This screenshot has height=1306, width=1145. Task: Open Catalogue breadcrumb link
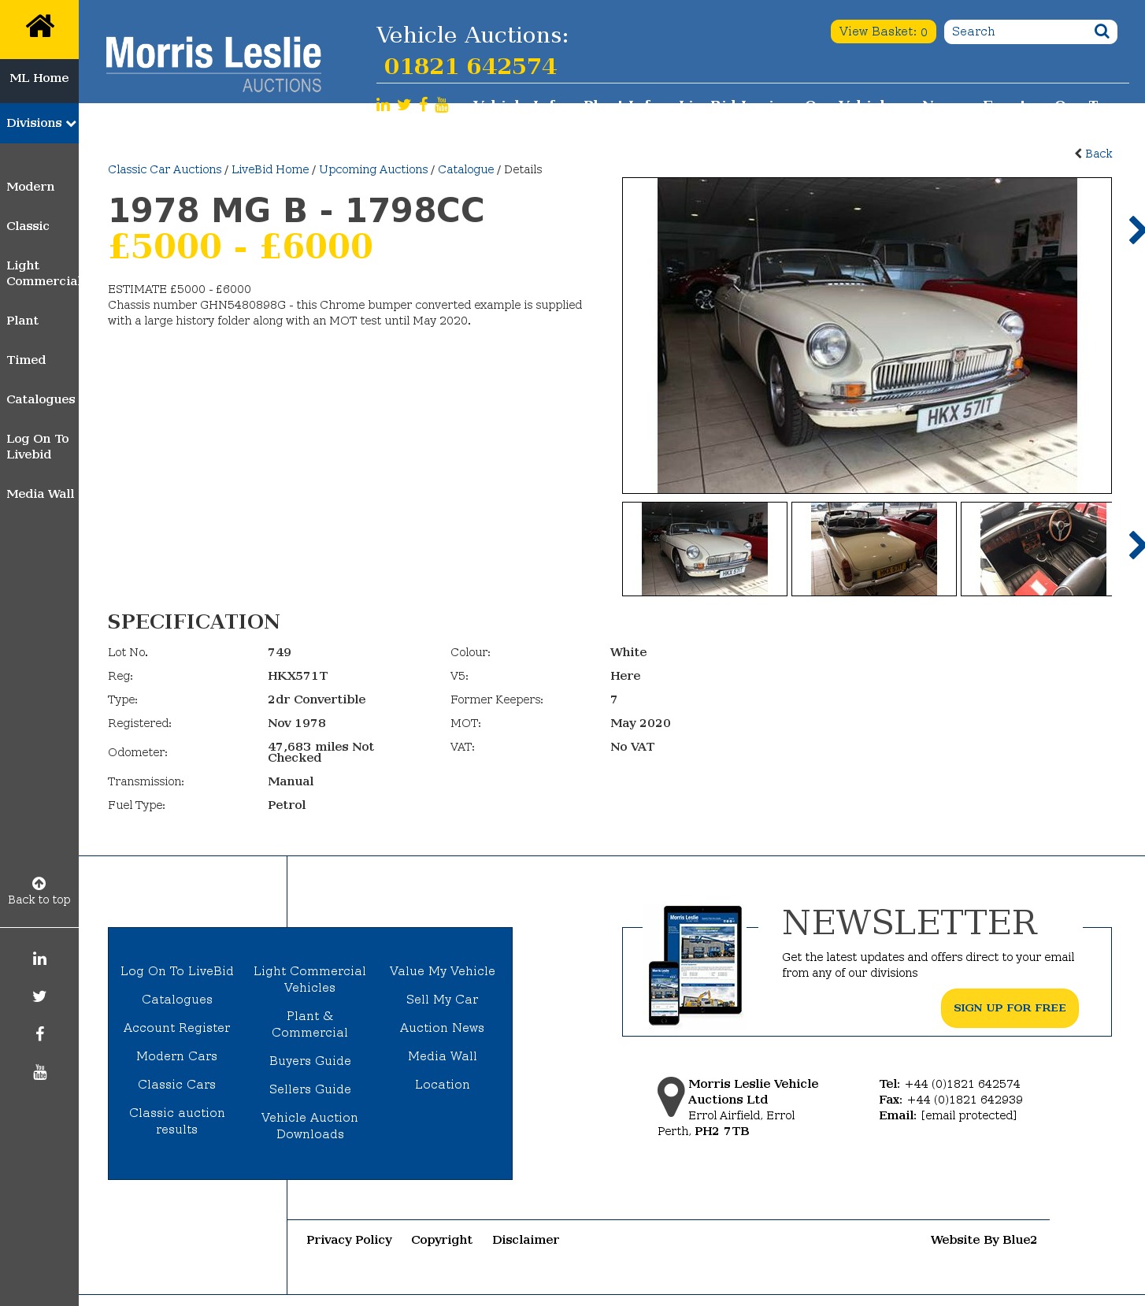(x=466, y=169)
